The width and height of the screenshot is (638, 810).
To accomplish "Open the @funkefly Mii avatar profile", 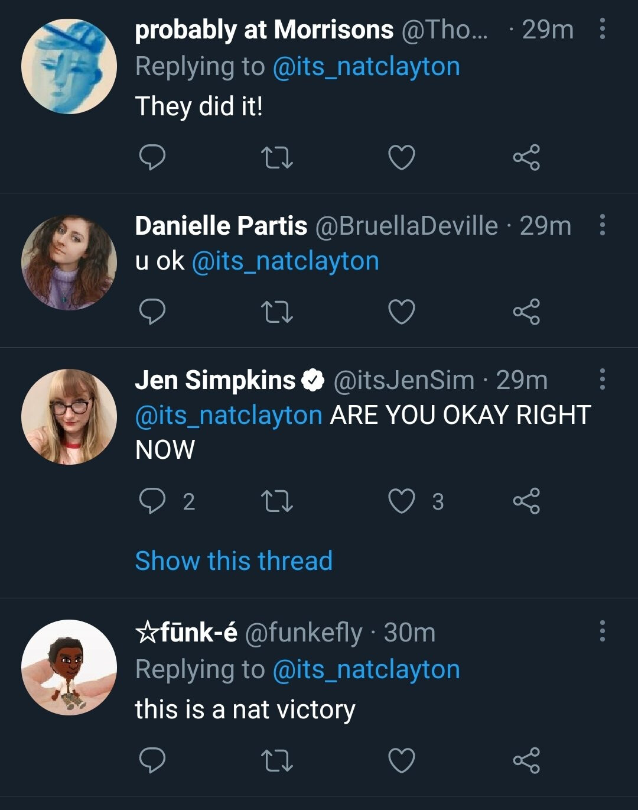I will pos(69,668).
